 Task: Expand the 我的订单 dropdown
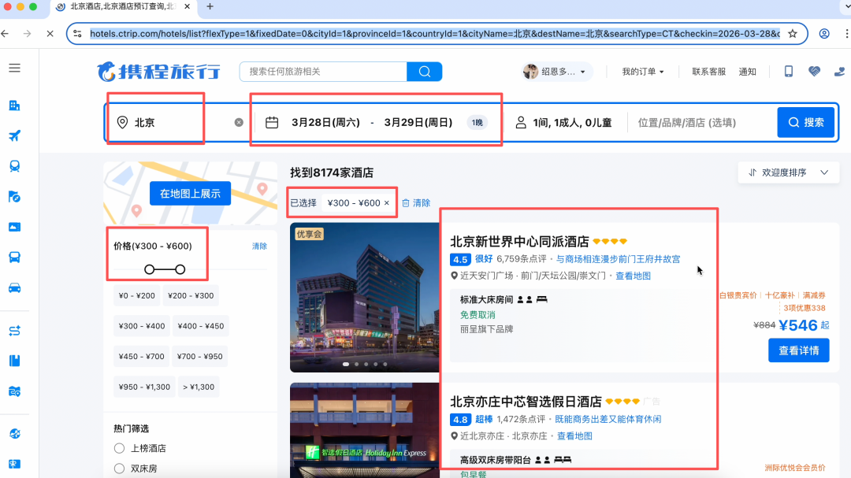tap(643, 72)
